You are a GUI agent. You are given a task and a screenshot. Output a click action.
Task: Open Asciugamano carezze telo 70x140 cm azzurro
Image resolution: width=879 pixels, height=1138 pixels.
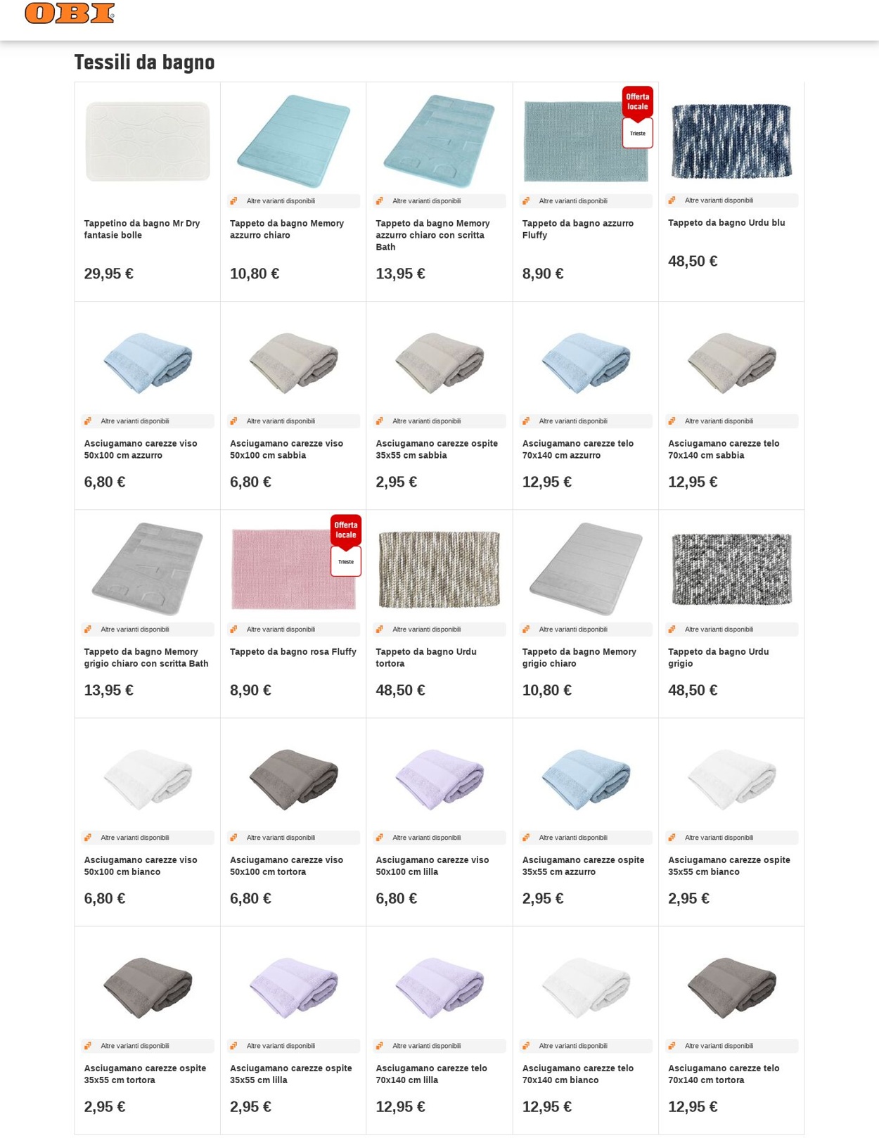pos(578,449)
